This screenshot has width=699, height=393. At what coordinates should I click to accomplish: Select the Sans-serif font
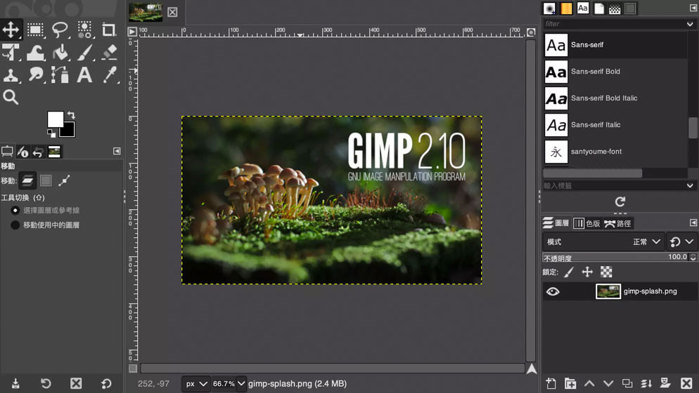click(615, 44)
